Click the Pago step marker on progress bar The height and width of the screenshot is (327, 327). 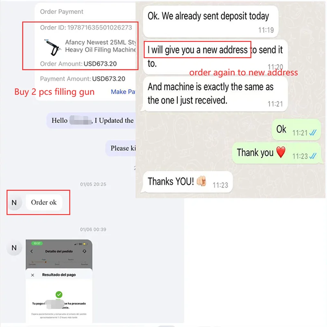pos(45,262)
